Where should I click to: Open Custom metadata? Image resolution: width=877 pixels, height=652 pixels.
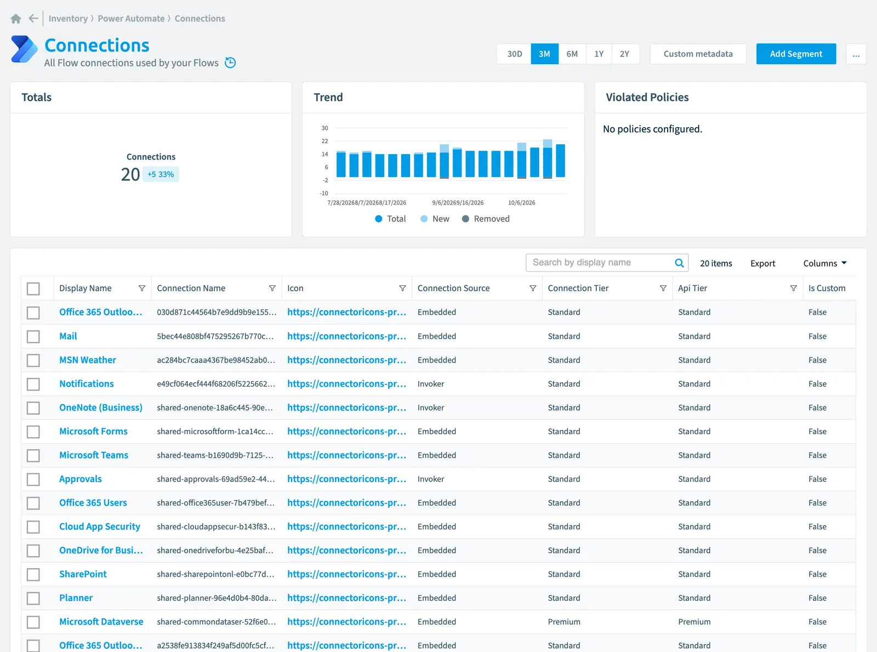click(x=698, y=54)
